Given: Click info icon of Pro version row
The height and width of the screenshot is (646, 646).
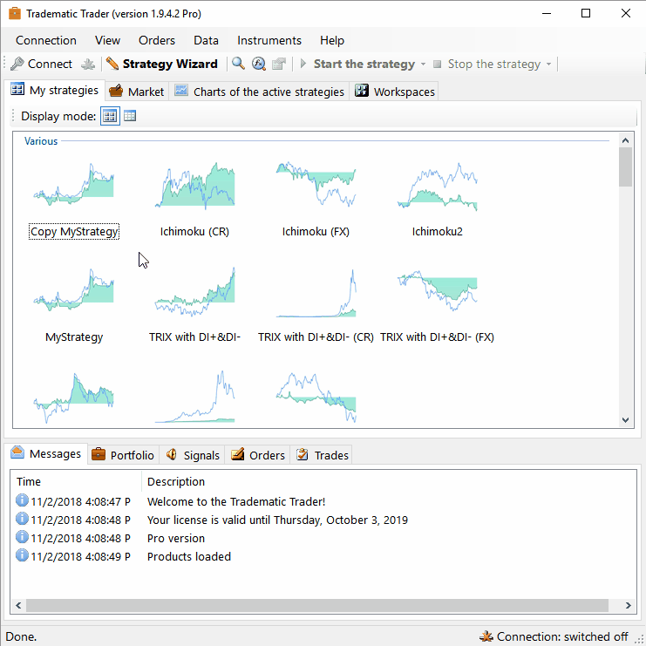Looking at the screenshot, I should point(22,537).
